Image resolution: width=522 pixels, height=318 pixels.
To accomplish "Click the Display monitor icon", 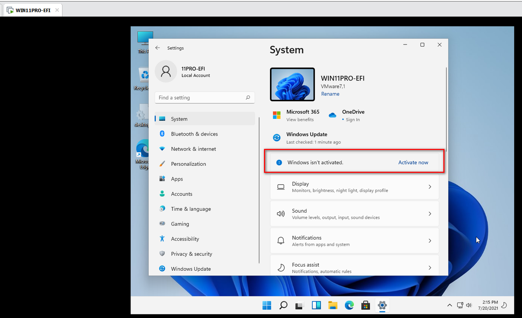I will (281, 187).
